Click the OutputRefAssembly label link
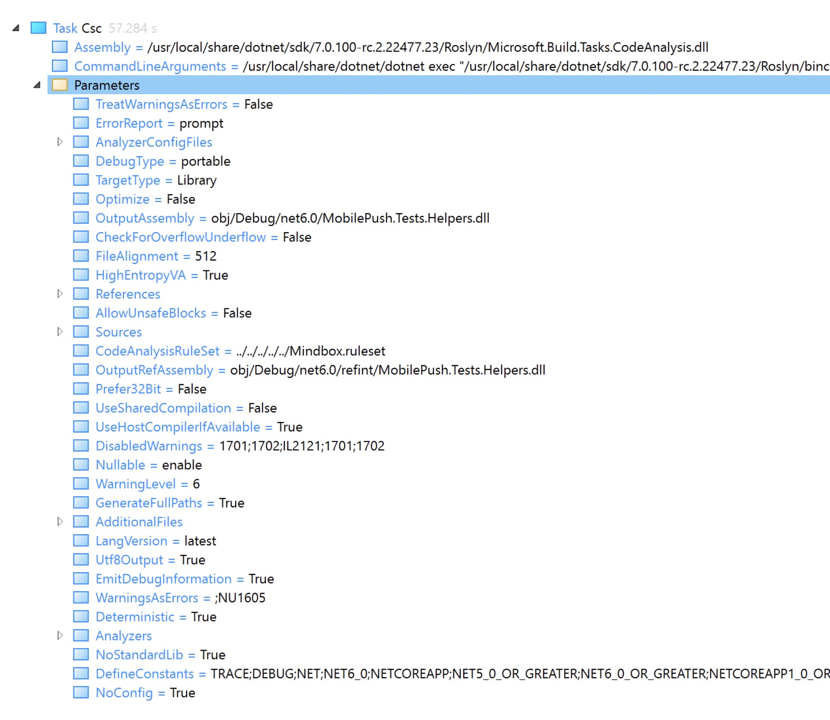The width and height of the screenshot is (830, 720). click(154, 370)
